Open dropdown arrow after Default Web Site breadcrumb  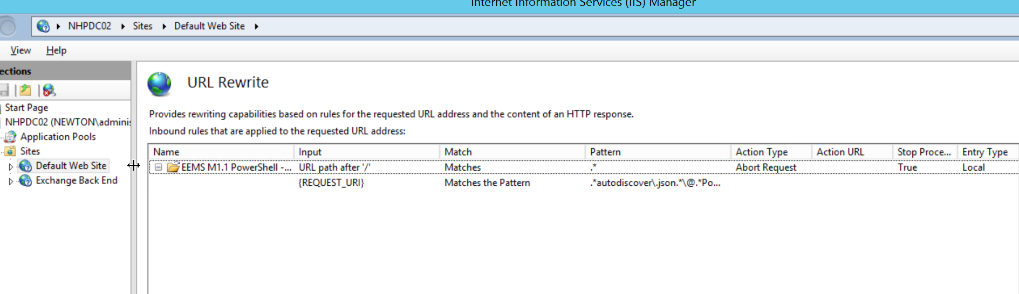257,26
